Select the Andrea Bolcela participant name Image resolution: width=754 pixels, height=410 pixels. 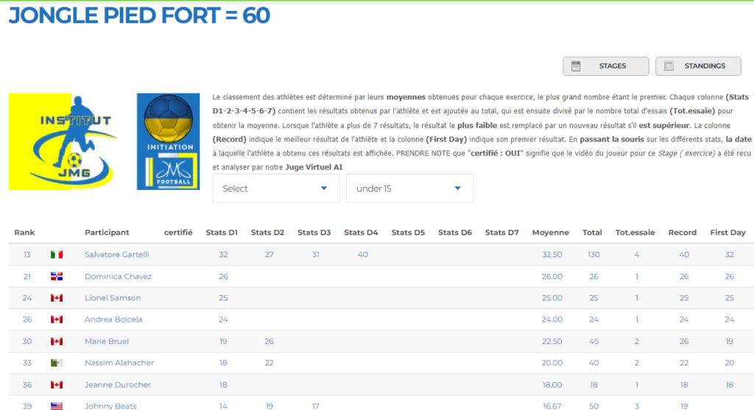pos(113,319)
